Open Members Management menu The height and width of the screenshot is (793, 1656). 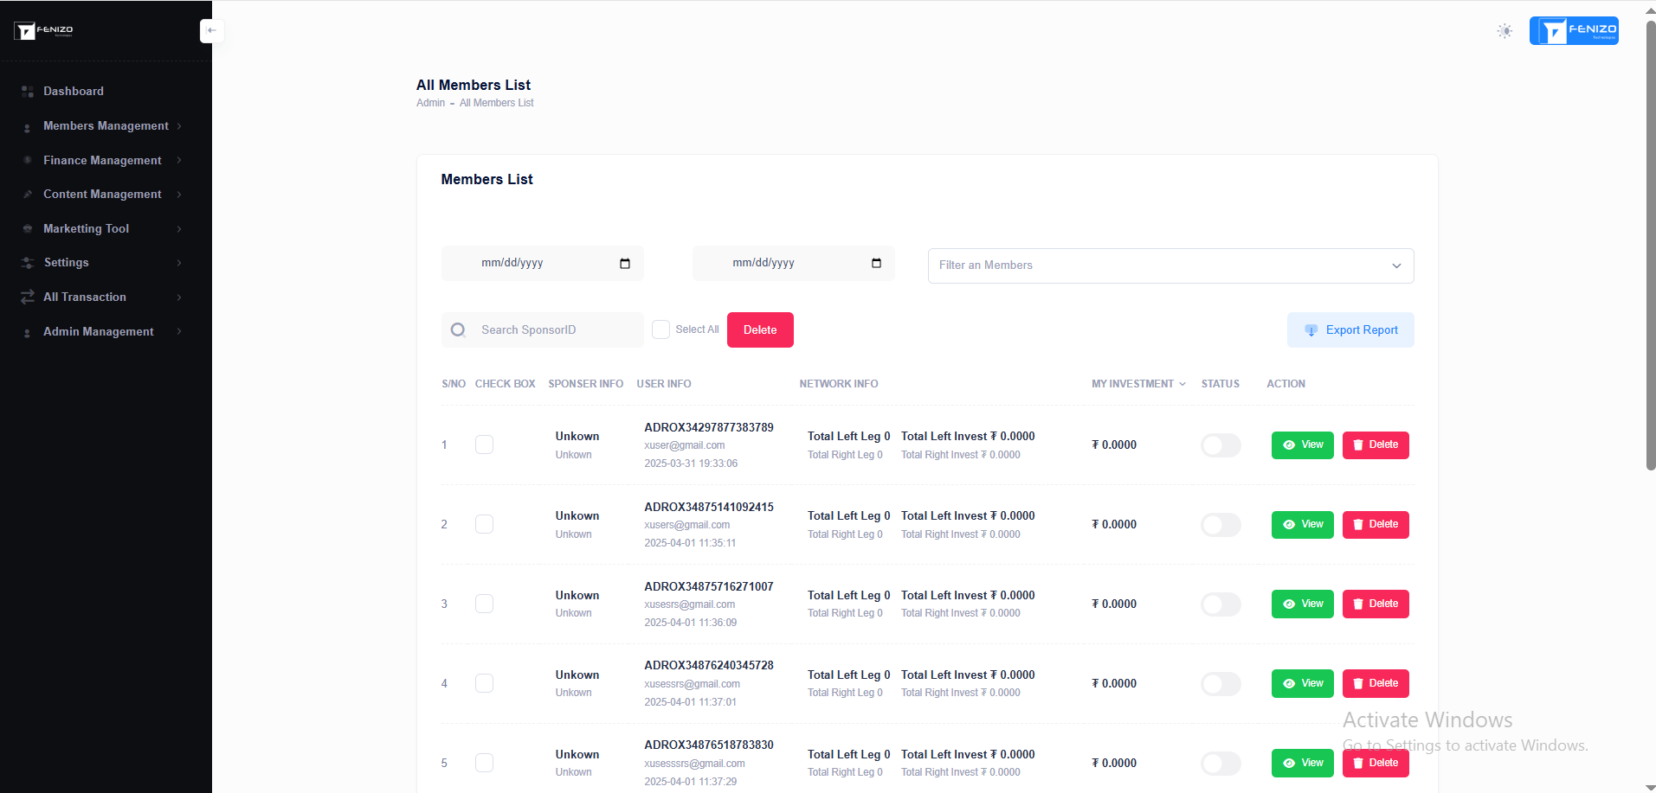point(105,126)
